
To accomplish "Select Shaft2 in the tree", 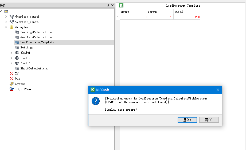I will click(x=25, y=58).
